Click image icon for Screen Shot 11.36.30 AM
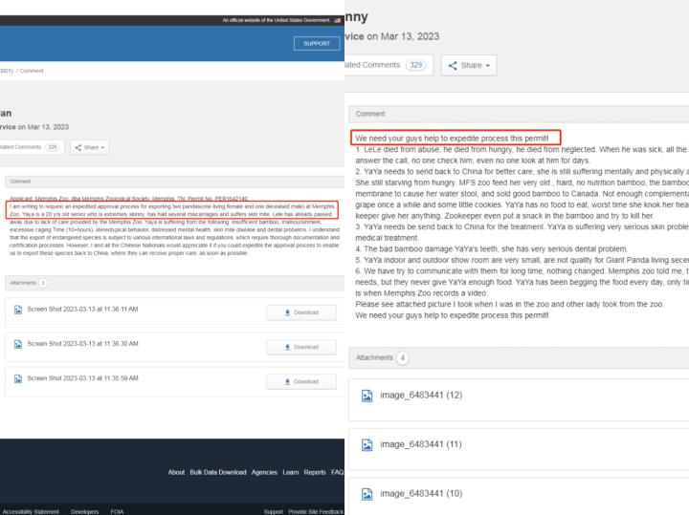Image resolution: width=689 pixels, height=515 pixels. 18,345
